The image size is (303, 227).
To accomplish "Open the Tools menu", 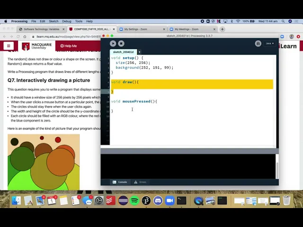I will (79, 21).
